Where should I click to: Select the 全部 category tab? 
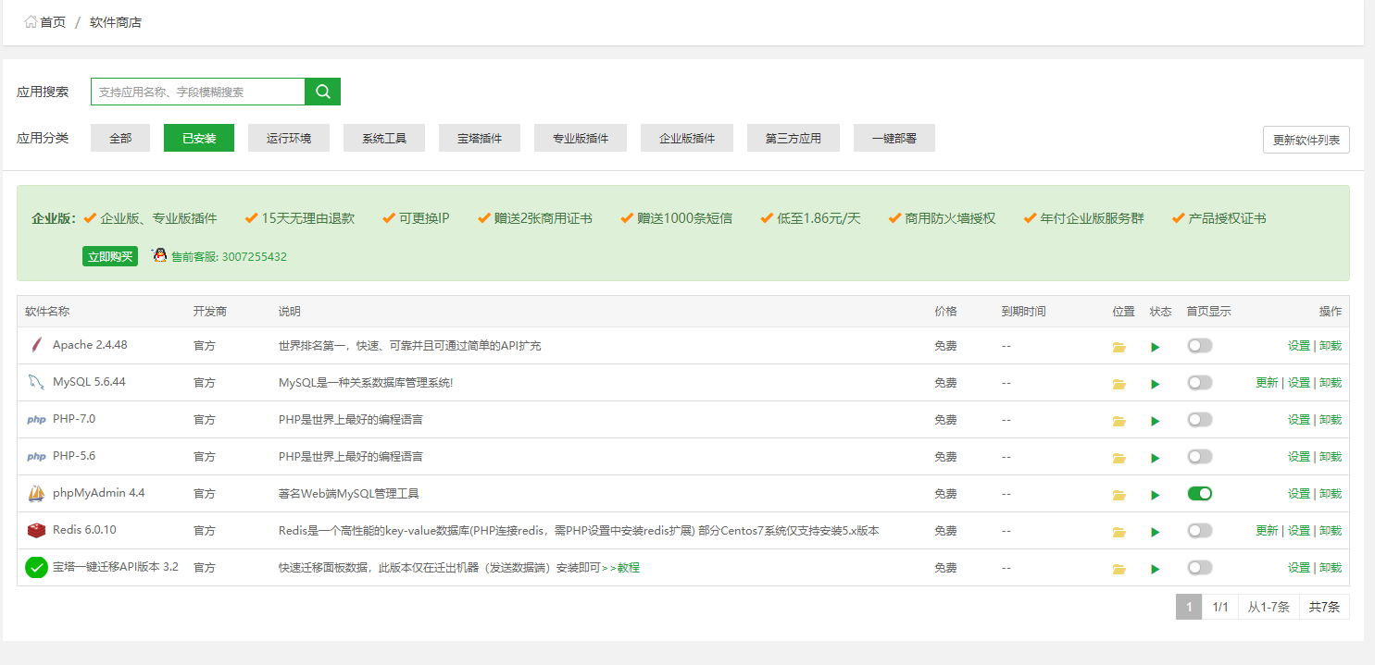coord(120,138)
